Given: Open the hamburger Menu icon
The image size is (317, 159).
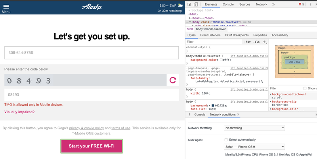Looking at the screenshot, I should point(6,7).
